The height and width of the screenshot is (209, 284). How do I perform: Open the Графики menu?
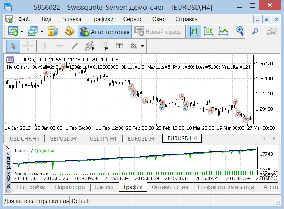click(102, 19)
